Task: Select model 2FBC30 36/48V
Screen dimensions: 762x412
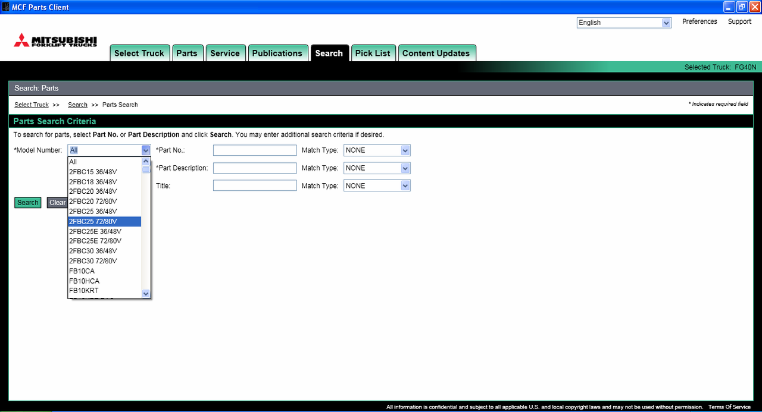Action: [x=104, y=251]
